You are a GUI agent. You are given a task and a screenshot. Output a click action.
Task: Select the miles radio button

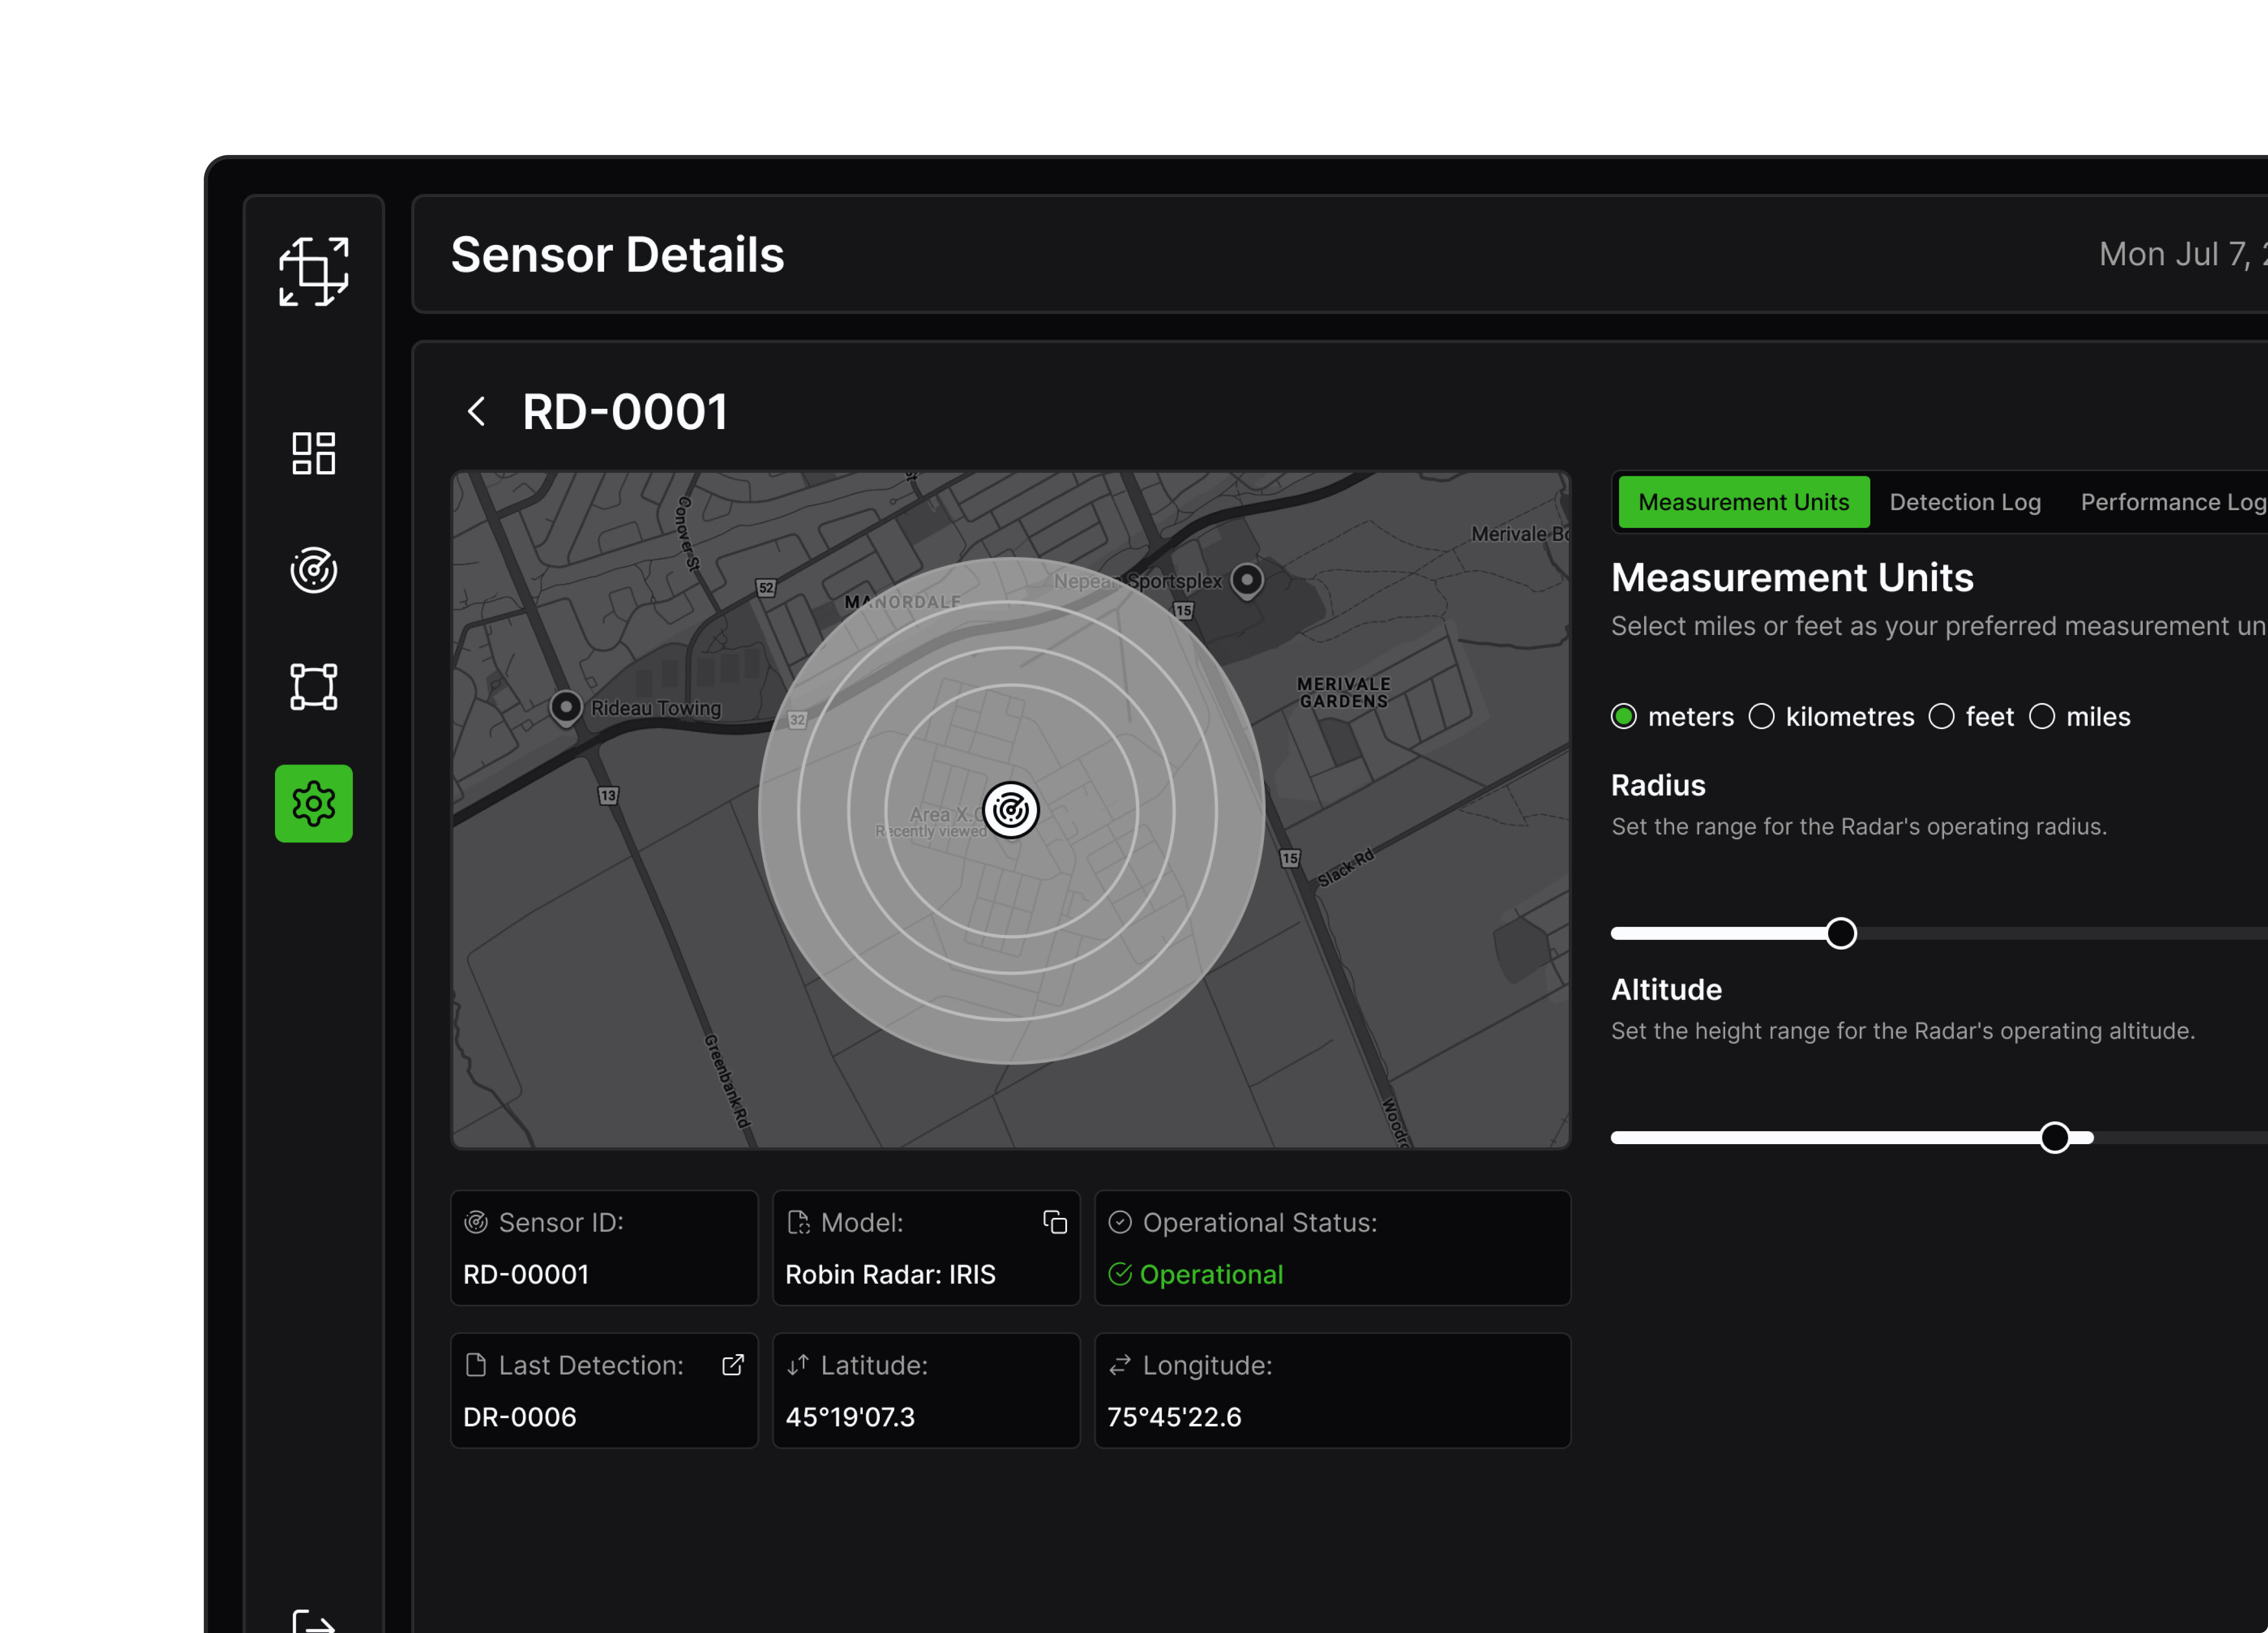pyautogui.click(x=2042, y=717)
